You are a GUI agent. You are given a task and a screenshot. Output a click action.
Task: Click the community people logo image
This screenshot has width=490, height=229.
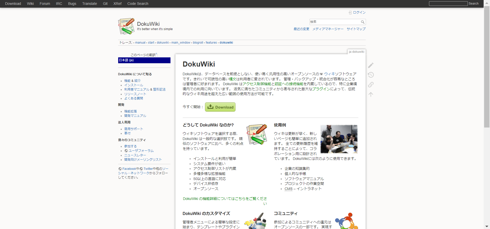click(x=347, y=221)
